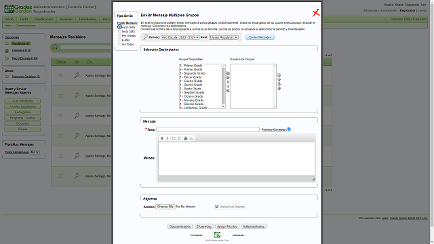
Task: Click the remove link editor icon
Action: pos(191,138)
